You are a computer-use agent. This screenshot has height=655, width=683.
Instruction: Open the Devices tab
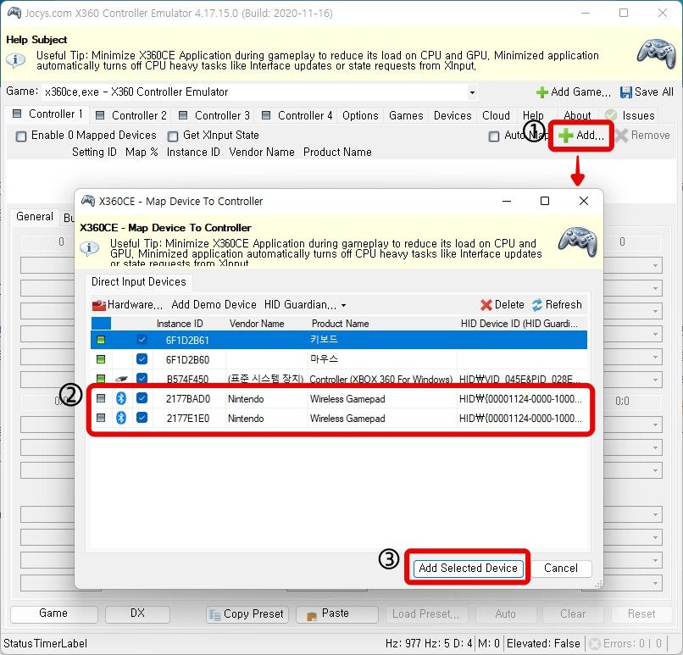[453, 115]
